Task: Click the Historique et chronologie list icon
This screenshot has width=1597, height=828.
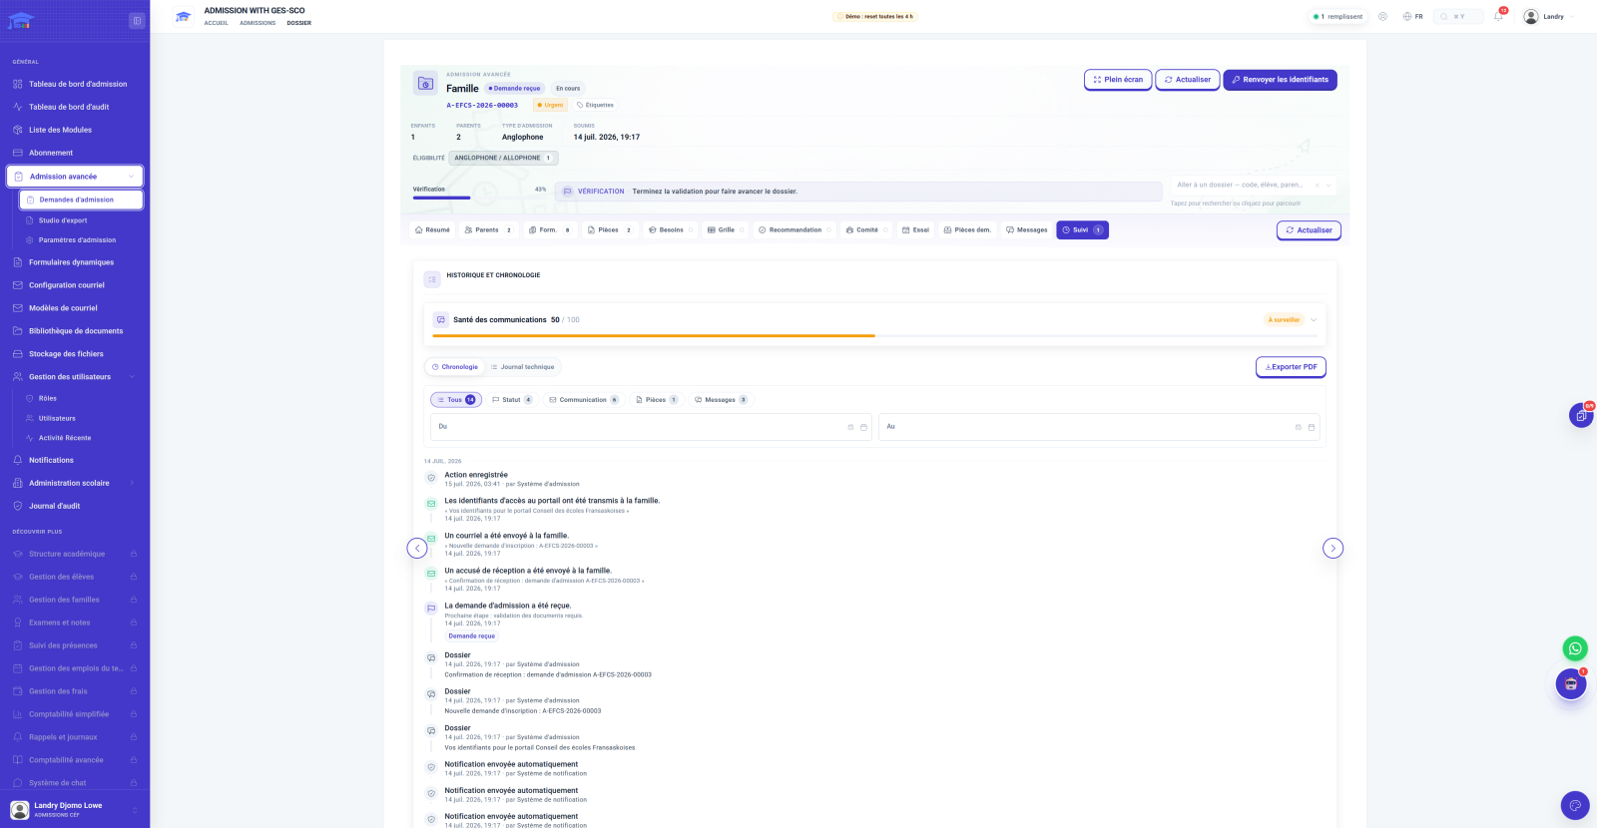Action: [x=432, y=280]
